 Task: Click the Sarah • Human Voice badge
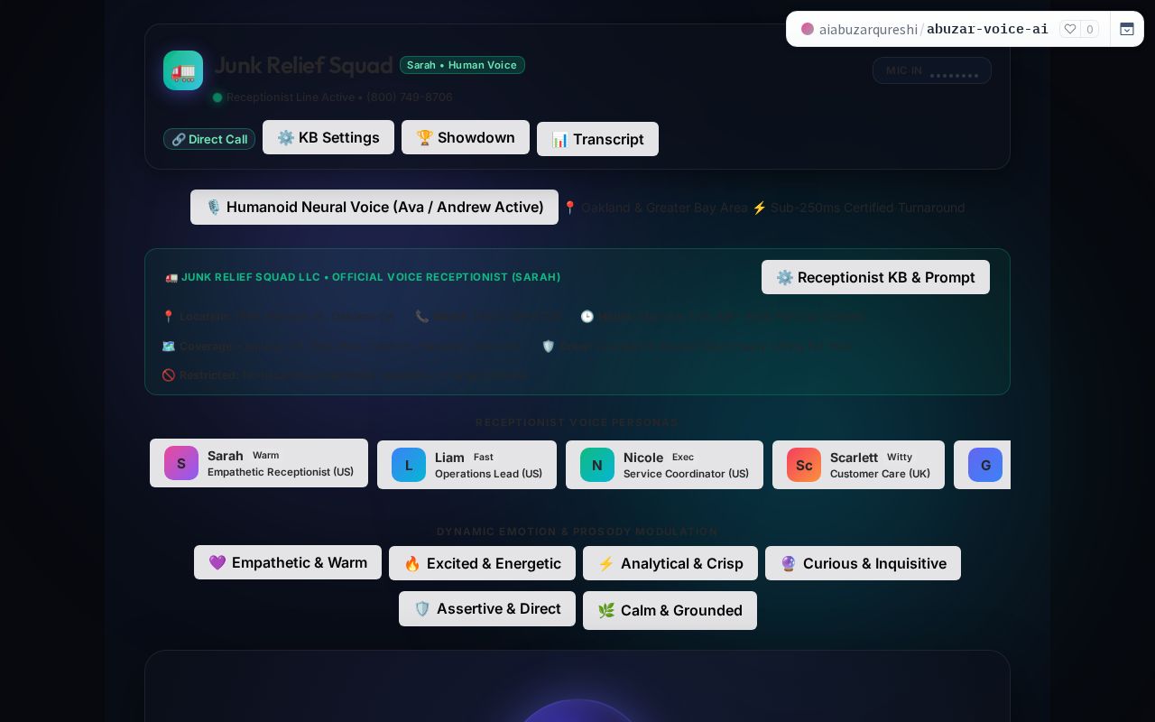coord(462,65)
